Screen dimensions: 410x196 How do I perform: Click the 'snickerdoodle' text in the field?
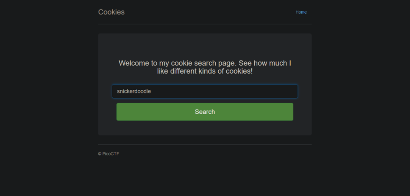pos(134,91)
